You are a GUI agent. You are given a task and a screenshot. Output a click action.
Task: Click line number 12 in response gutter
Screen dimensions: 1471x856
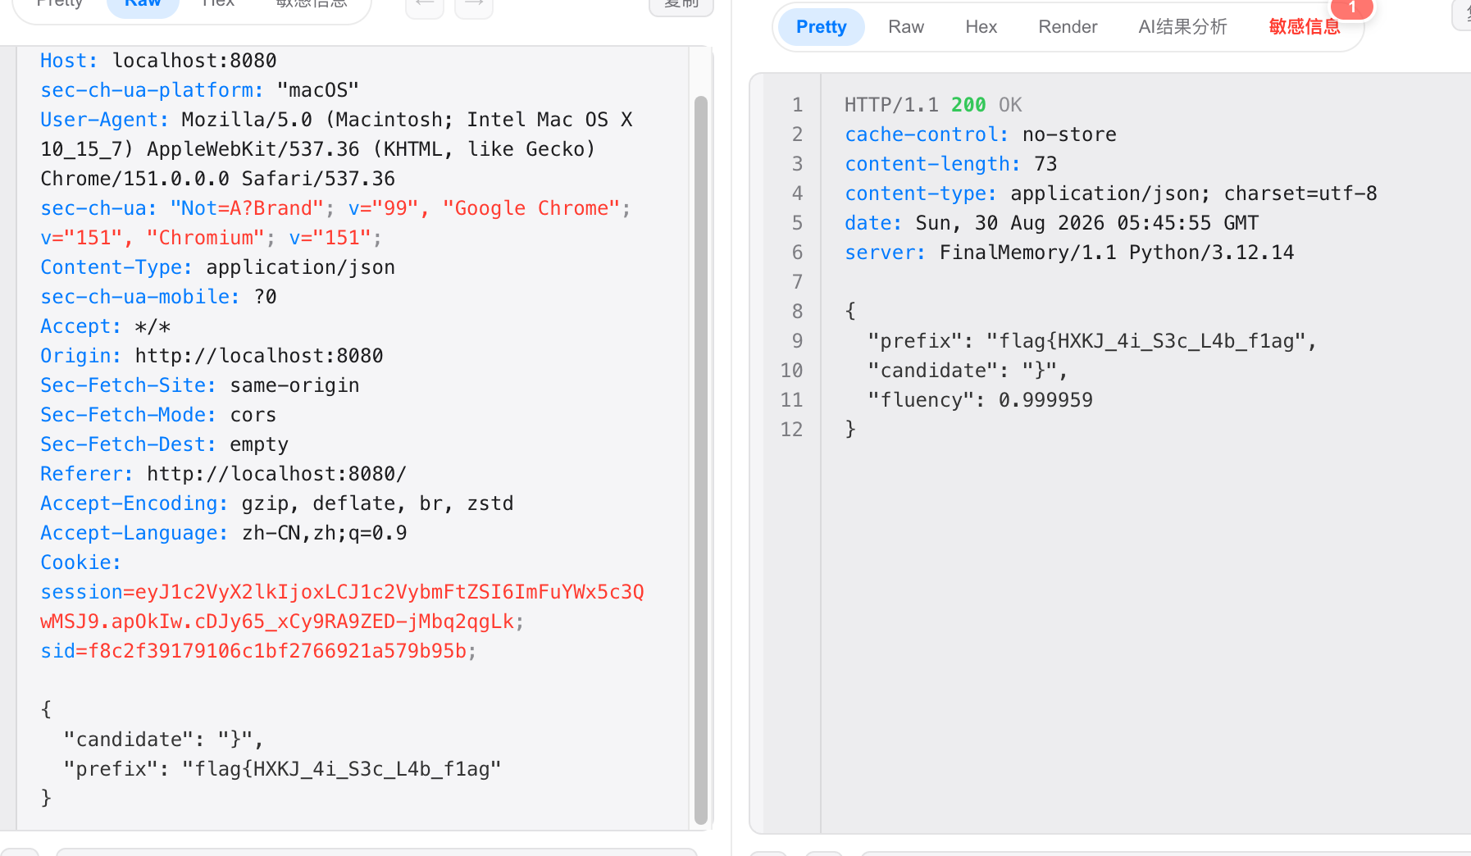(x=791, y=430)
